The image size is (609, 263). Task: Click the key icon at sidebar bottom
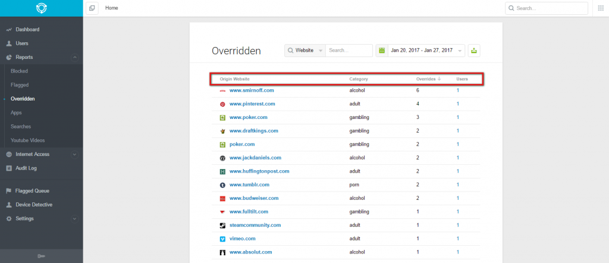pos(41,256)
